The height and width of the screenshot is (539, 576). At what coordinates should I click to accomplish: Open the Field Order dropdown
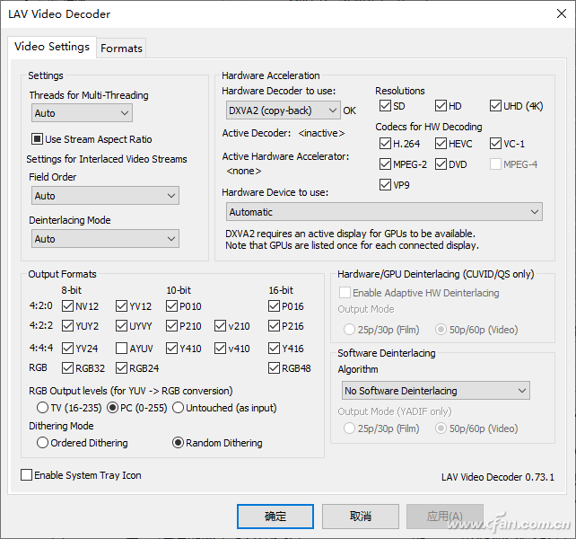pos(105,195)
